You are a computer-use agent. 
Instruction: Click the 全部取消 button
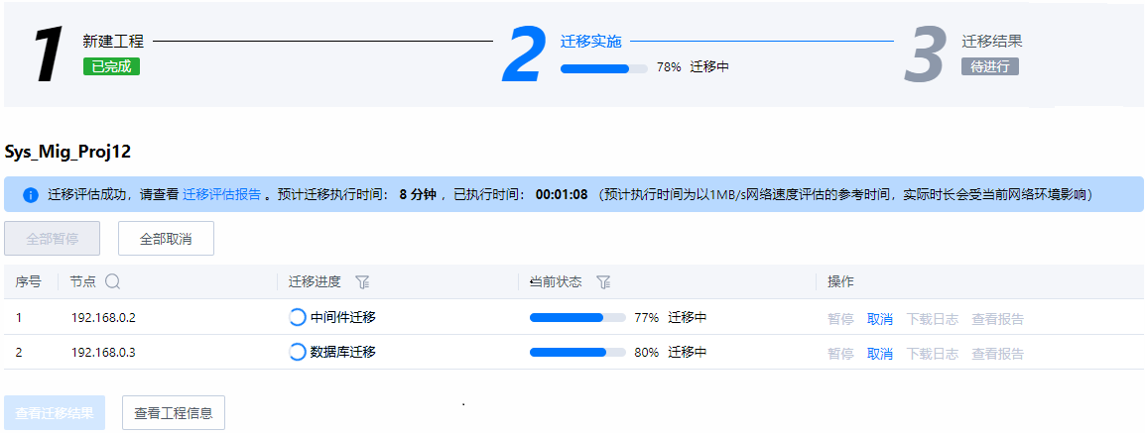pos(166,239)
